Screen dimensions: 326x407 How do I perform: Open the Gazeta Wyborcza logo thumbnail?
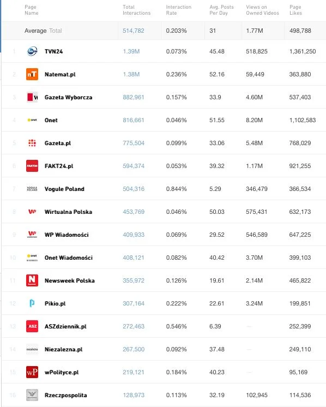click(32, 97)
